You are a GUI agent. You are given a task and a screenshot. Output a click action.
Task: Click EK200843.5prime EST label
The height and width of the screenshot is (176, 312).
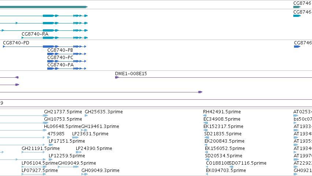(x=224, y=141)
